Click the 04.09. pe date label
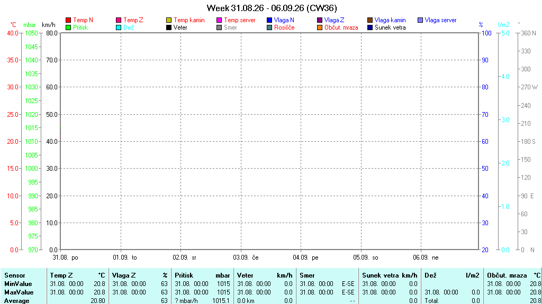The width and height of the screenshot is (542, 304). (x=305, y=257)
